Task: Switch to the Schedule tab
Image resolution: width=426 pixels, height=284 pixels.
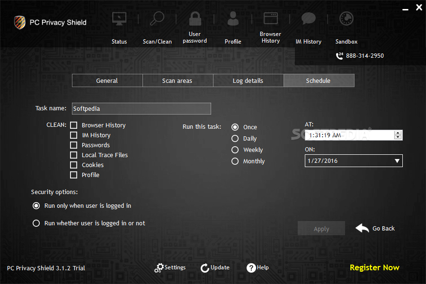Action: point(319,81)
